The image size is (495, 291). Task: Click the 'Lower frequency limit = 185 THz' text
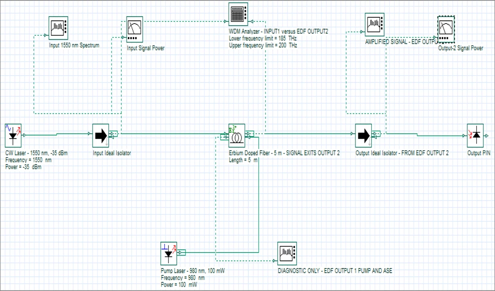263,38
